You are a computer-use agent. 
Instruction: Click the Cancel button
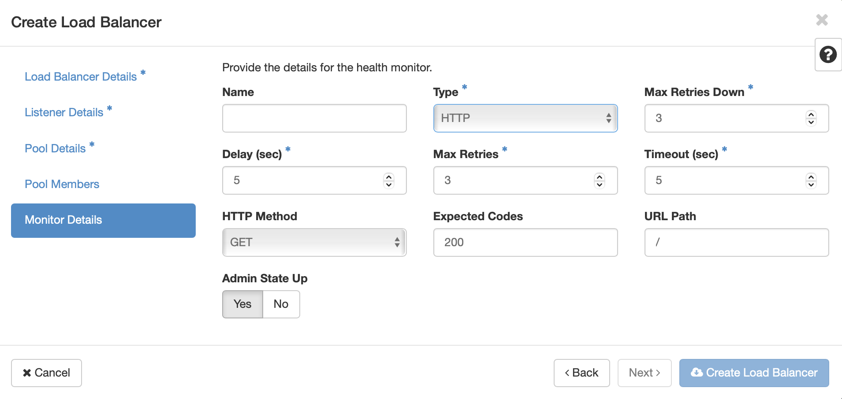pyautogui.click(x=46, y=373)
